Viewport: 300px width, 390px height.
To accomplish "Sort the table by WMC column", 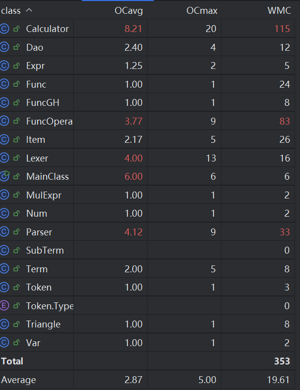I will pos(278,10).
